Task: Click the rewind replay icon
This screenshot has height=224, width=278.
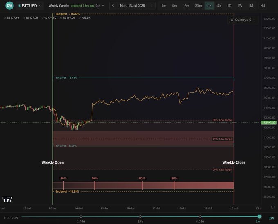Action: pos(263,6)
